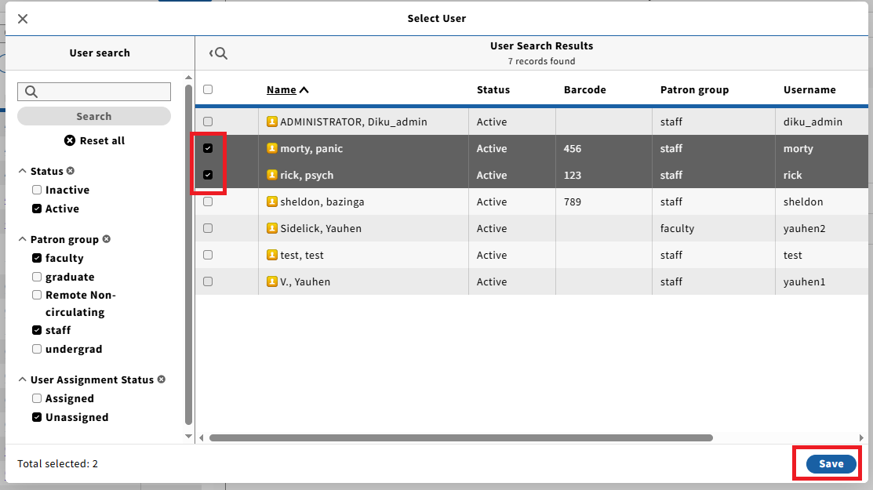Clear User Assignment Status filter x icon
Image resolution: width=873 pixels, height=490 pixels.
click(162, 379)
